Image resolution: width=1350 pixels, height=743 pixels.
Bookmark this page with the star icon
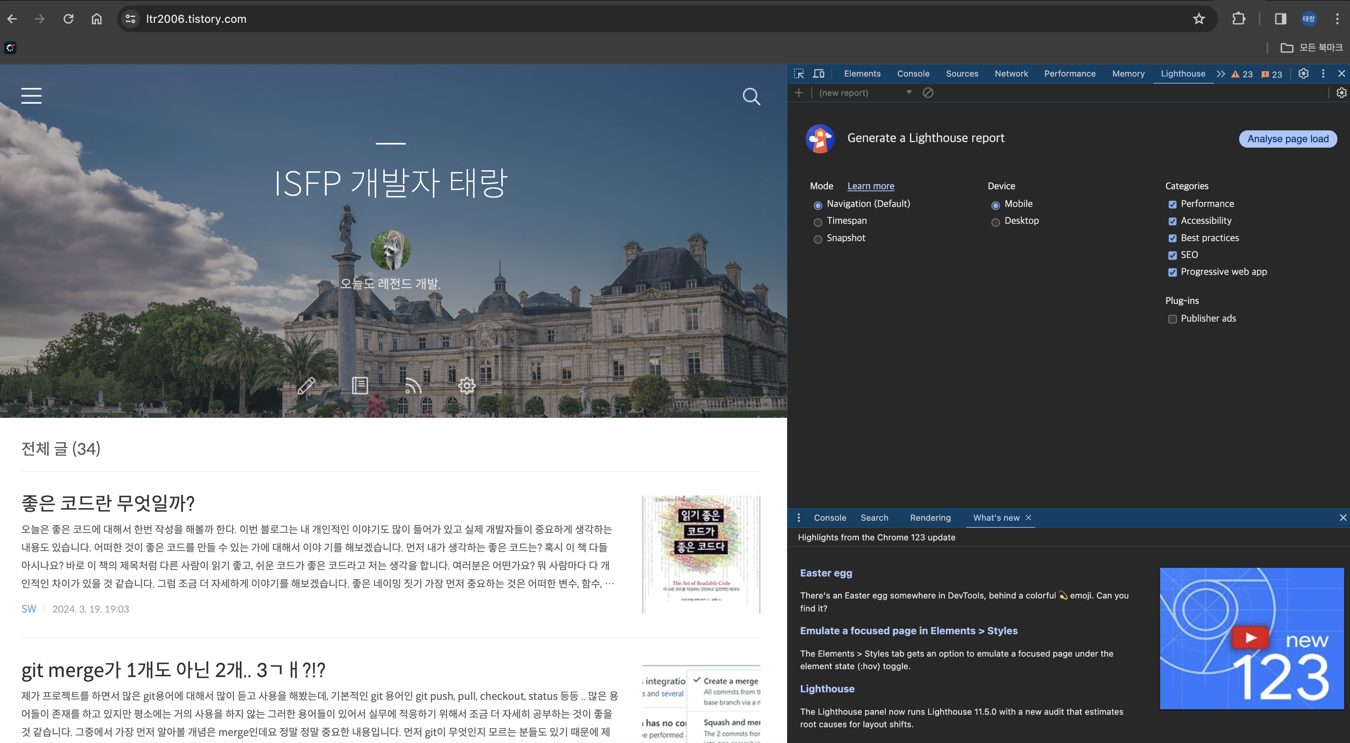pos(1199,19)
